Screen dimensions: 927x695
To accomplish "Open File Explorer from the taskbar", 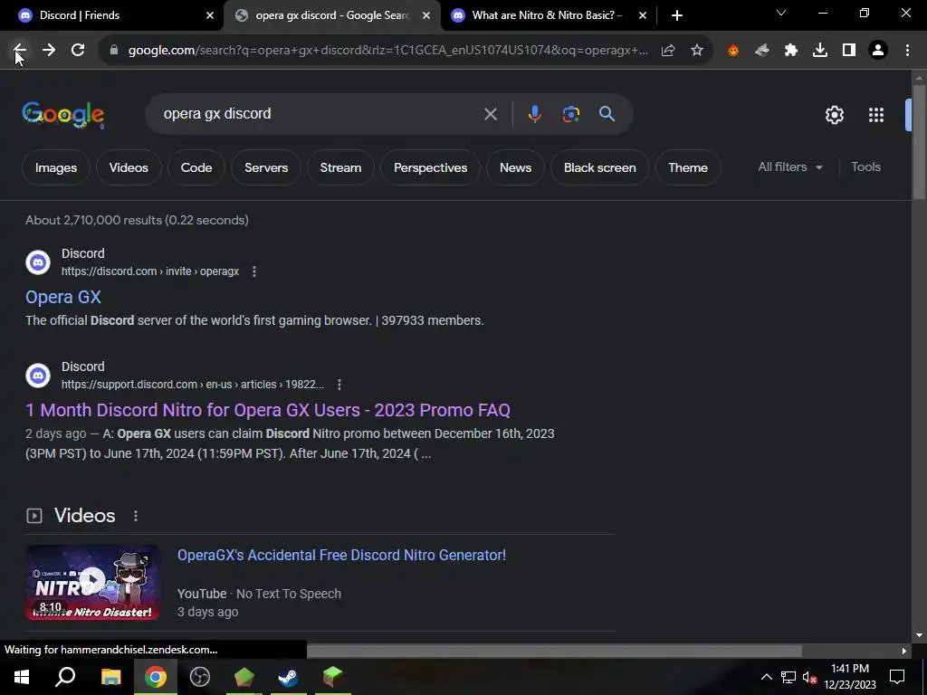I will click(111, 677).
